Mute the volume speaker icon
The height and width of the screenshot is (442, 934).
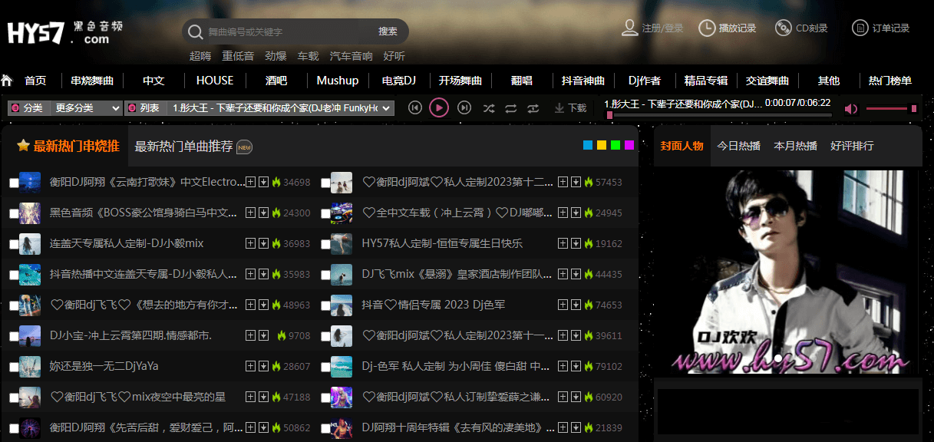pos(850,109)
